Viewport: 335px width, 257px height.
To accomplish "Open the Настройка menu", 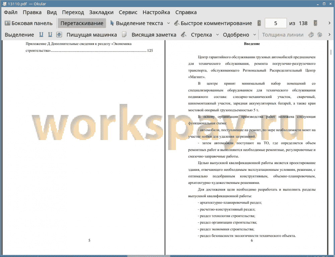I will coord(156,12).
